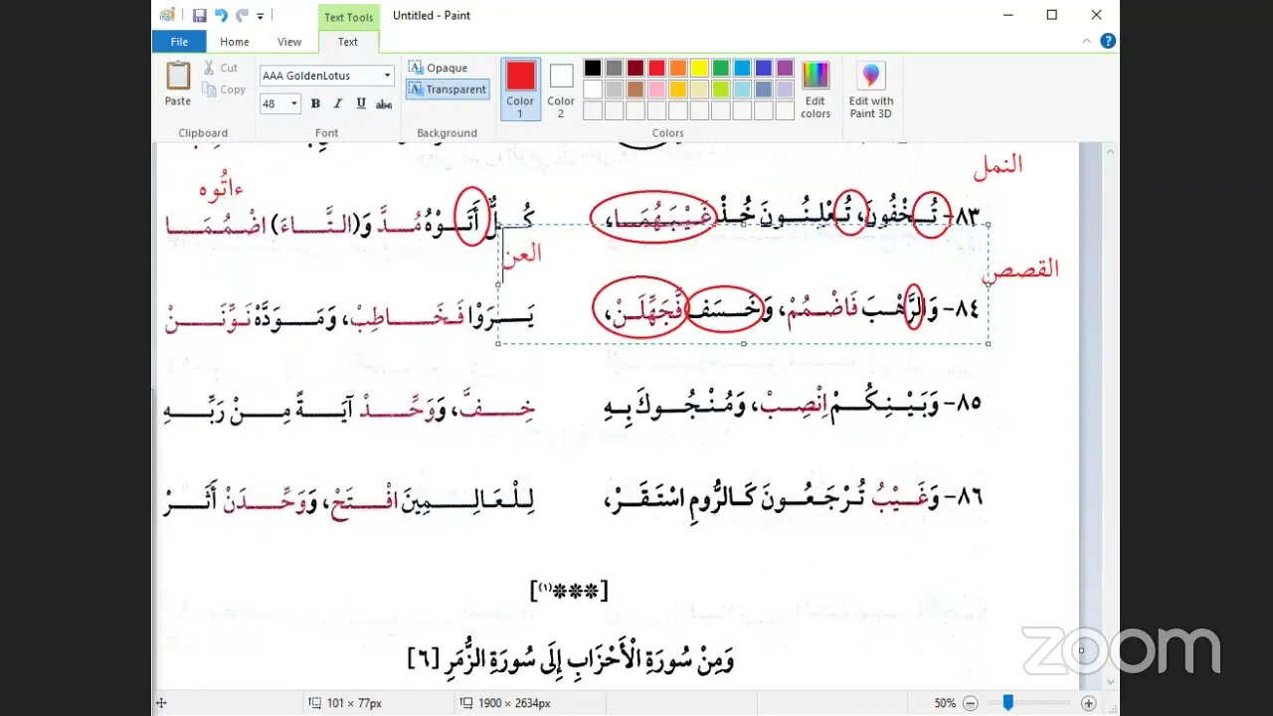Viewport: 1273px width, 716px height.
Task: Pick the white palette swatch
Action: tap(593, 89)
